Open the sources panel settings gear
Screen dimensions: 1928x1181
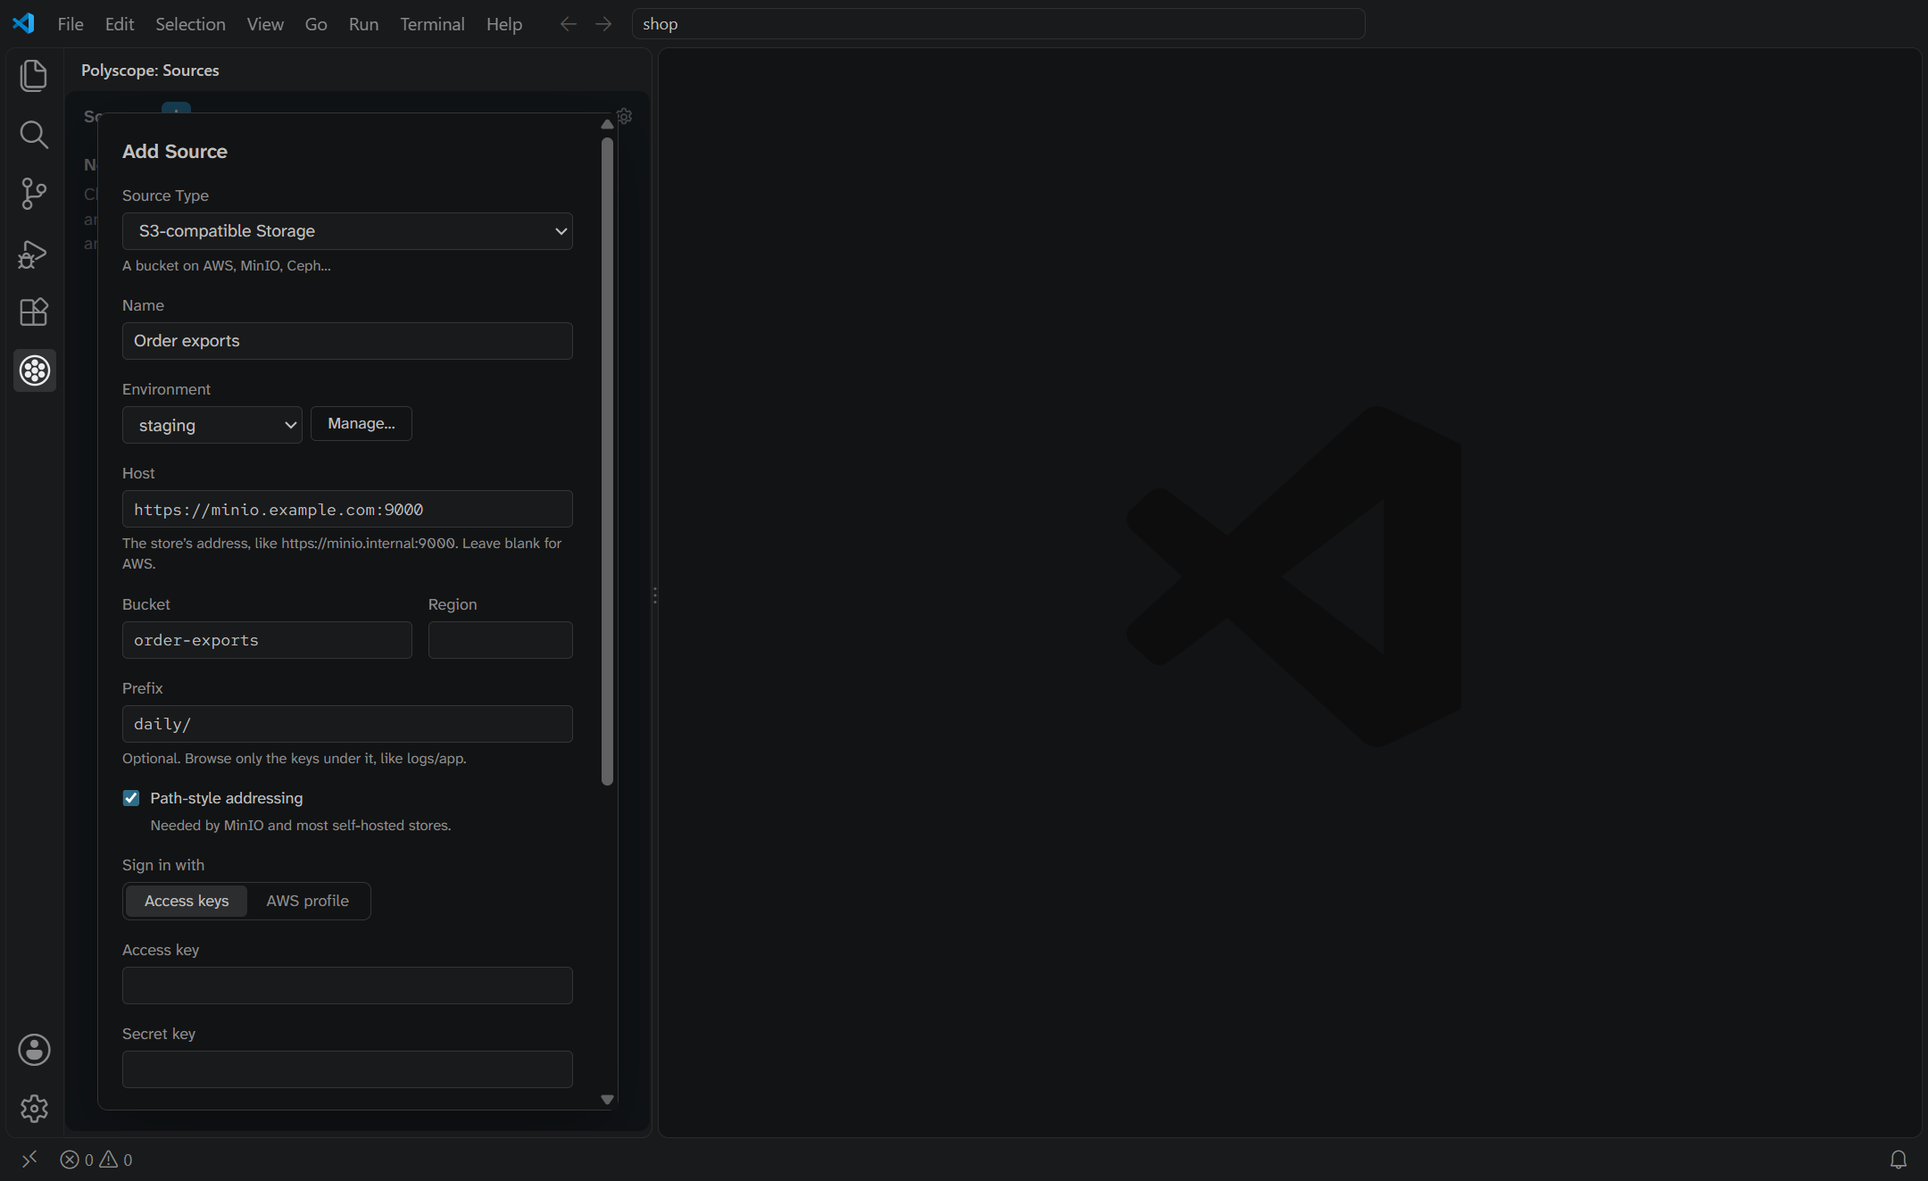click(x=625, y=117)
